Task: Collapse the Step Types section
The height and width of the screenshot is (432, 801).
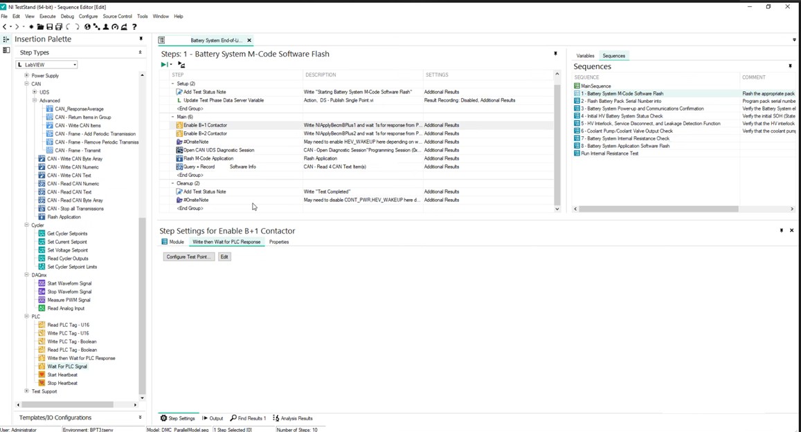Action: click(140, 53)
